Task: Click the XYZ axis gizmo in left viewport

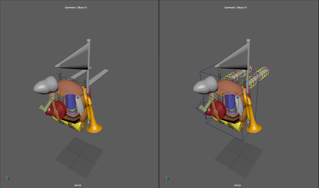Action: (6, 179)
